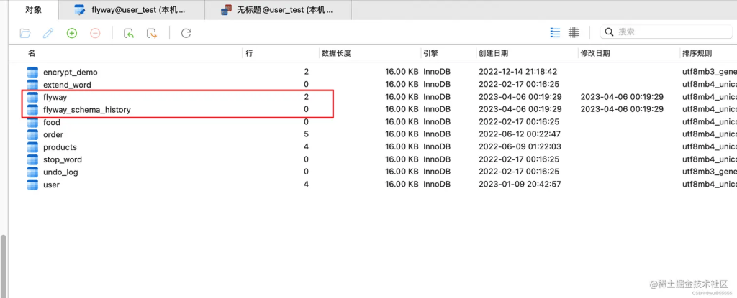
Task: Switch to list view mode
Action: point(555,32)
